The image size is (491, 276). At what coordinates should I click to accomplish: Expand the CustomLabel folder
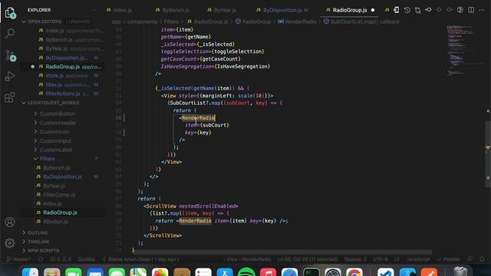point(56,150)
